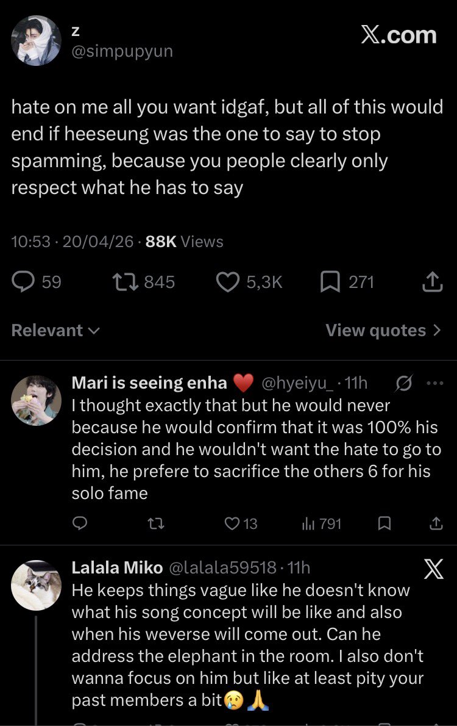Open Mari's profile avatar
457x726 pixels.
[36, 400]
